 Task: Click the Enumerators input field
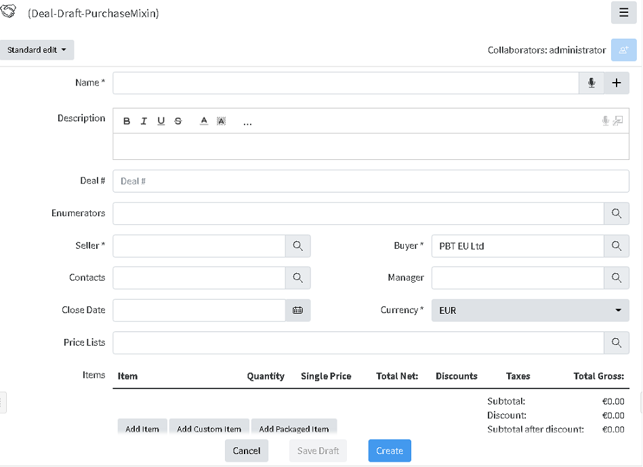[x=358, y=214]
